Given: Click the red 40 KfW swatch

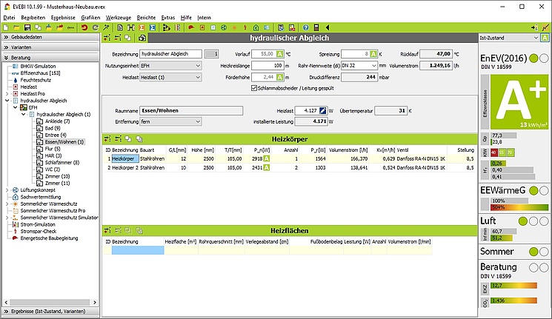Looking at the screenshot, I should pyautogui.click(x=494, y=152).
